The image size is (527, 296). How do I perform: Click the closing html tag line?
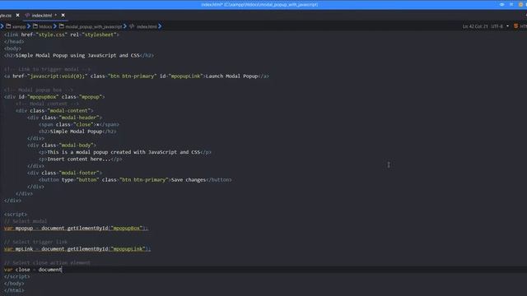[14, 290]
